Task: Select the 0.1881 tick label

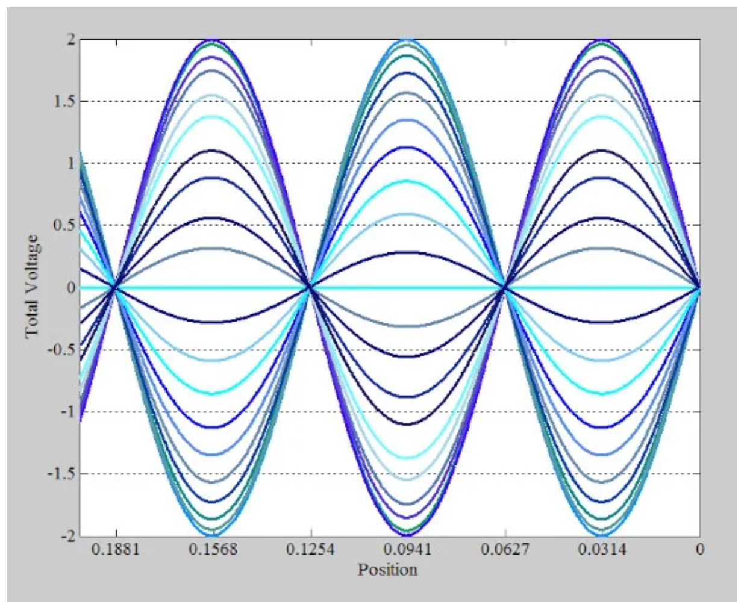Action: pos(115,549)
